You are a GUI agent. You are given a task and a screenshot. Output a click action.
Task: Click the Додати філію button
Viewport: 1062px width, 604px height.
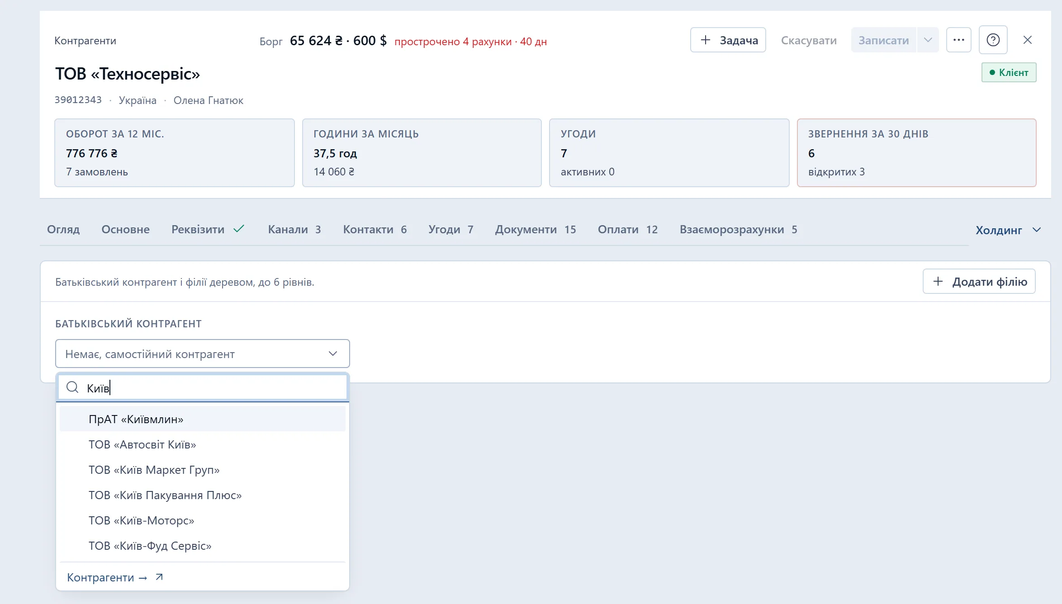pos(979,281)
